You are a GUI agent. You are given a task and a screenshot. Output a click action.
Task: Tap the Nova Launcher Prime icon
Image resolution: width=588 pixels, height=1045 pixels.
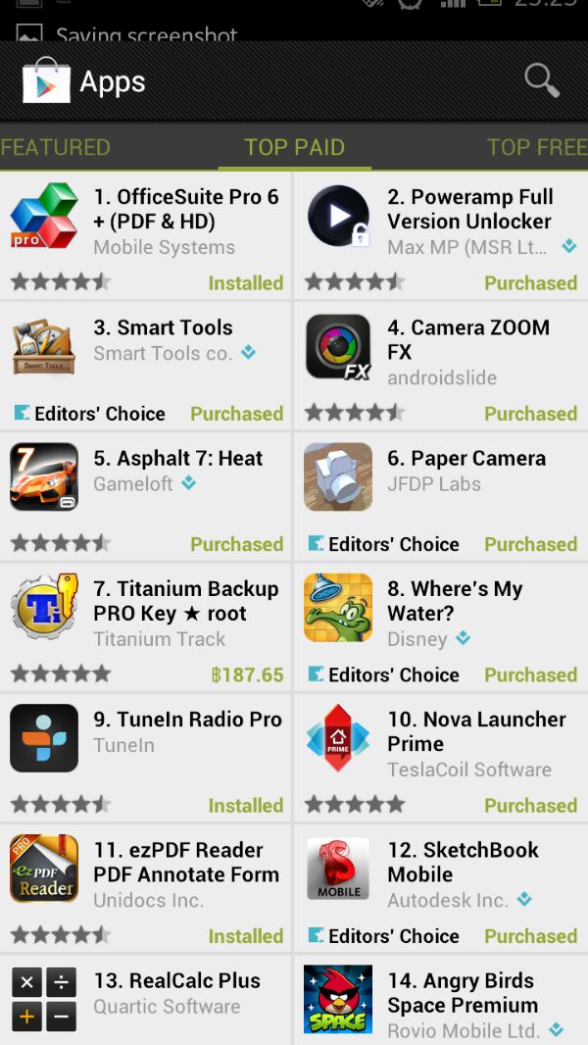pos(338,738)
